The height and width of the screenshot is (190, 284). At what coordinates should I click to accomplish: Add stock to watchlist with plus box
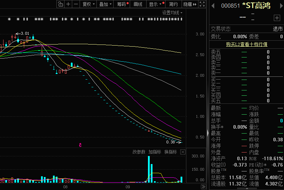(277, 18)
